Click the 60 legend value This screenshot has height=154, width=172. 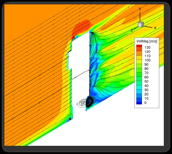[146, 77]
